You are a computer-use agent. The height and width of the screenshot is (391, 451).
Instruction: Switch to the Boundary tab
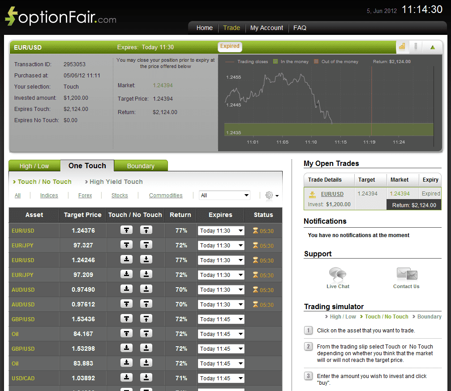pyautogui.click(x=141, y=165)
